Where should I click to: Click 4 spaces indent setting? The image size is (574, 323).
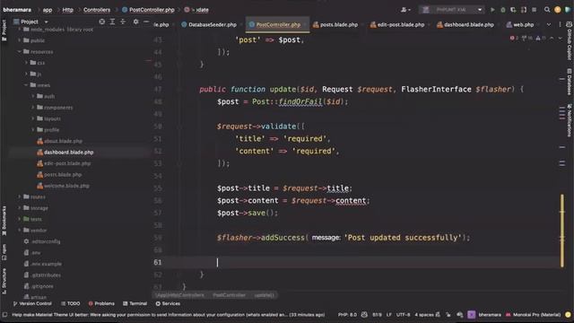[424, 315]
